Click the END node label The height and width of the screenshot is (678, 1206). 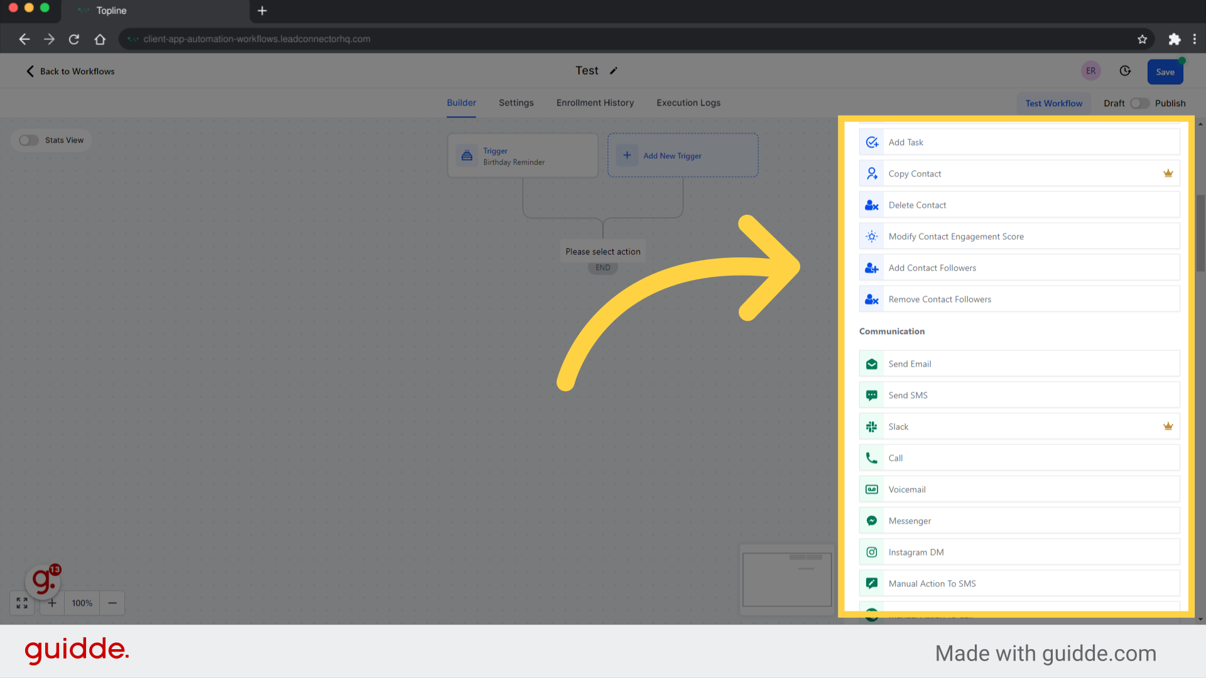603,267
